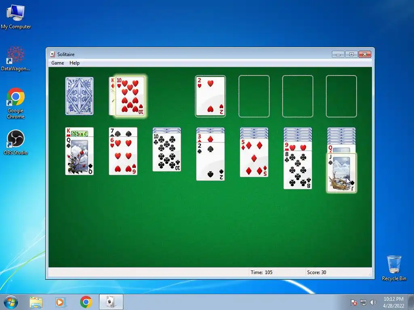Click the fourth empty foundation slot
The image size is (414, 310).
[x=341, y=96]
